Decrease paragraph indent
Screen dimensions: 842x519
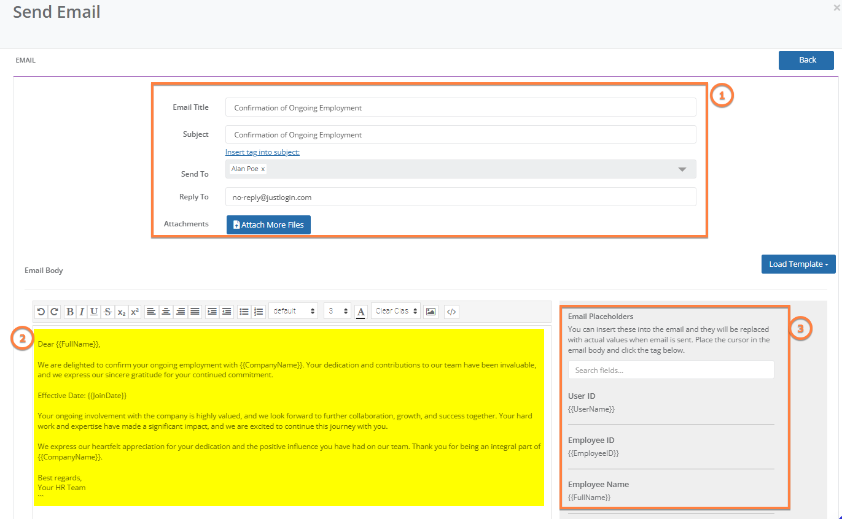[x=227, y=312]
